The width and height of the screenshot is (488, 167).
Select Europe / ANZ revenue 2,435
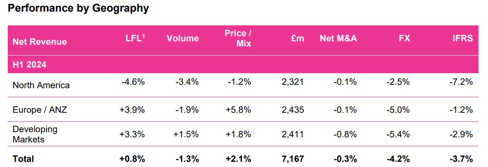tap(292, 110)
